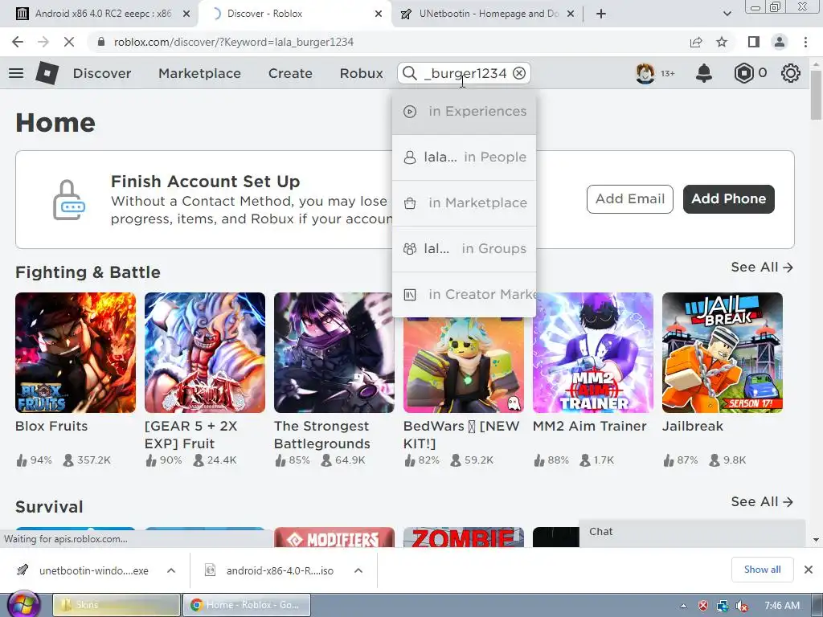Open The Strongest Battlegrounds thumbnail
The width and height of the screenshot is (823, 617).
pyautogui.click(x=334, y=353)
